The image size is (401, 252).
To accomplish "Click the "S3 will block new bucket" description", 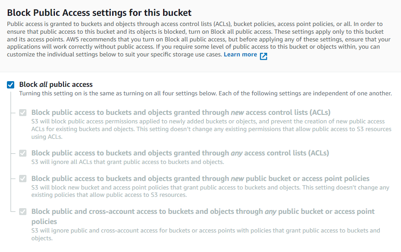I will [210, 191].
